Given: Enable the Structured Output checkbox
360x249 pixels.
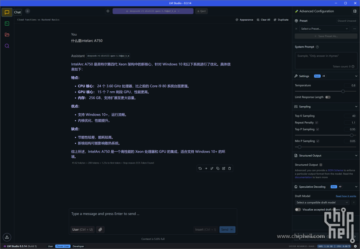Looking at the screenshot, I should 321,165.
